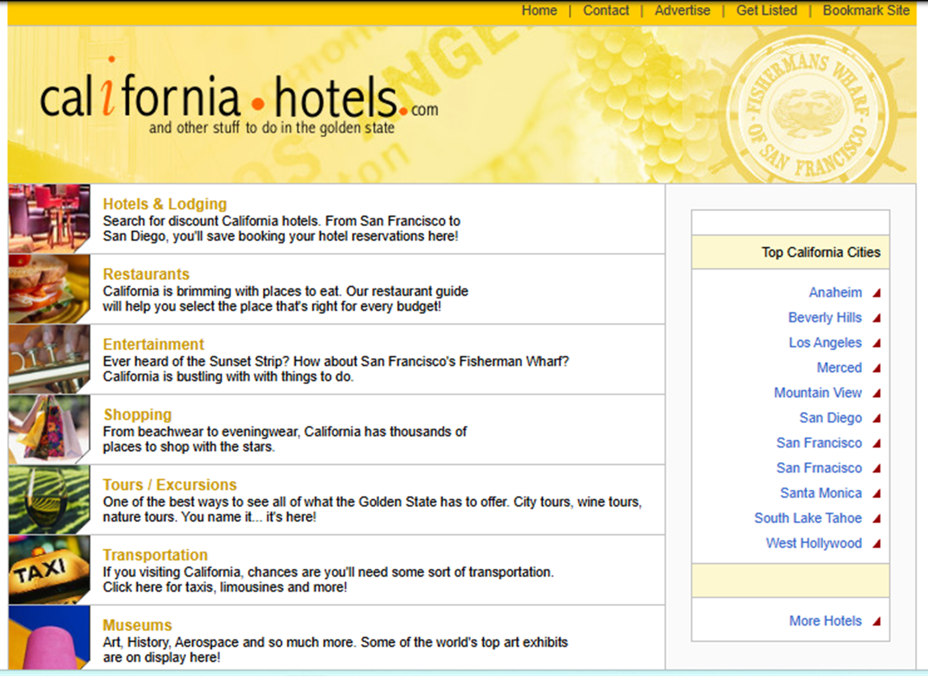The height and width of the screenshot is (677, 928).
Task: Open the San Diego city link
Action: pyautogui.click(x=830, y=418)
